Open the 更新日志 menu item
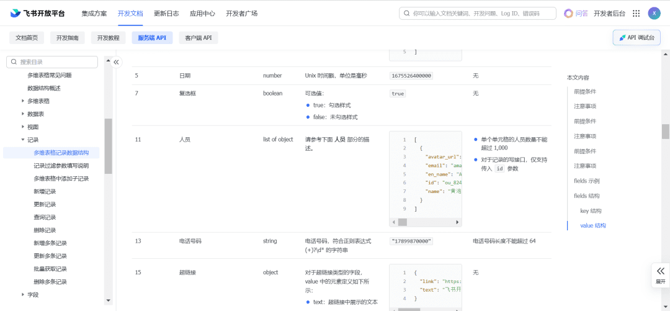 click(x=166, y=13)
